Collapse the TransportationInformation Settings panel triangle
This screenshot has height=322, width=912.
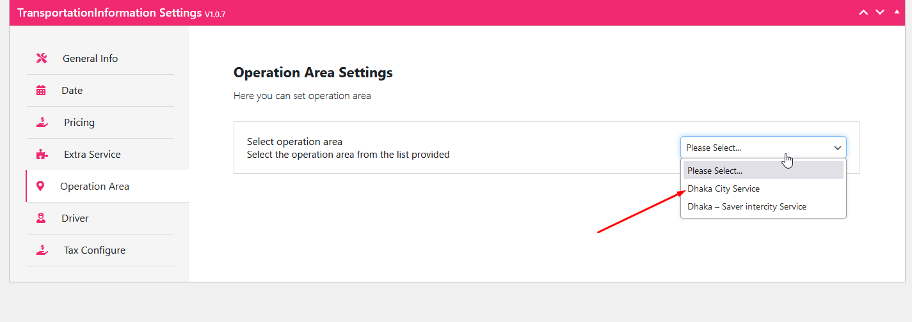tap(896, 12)
